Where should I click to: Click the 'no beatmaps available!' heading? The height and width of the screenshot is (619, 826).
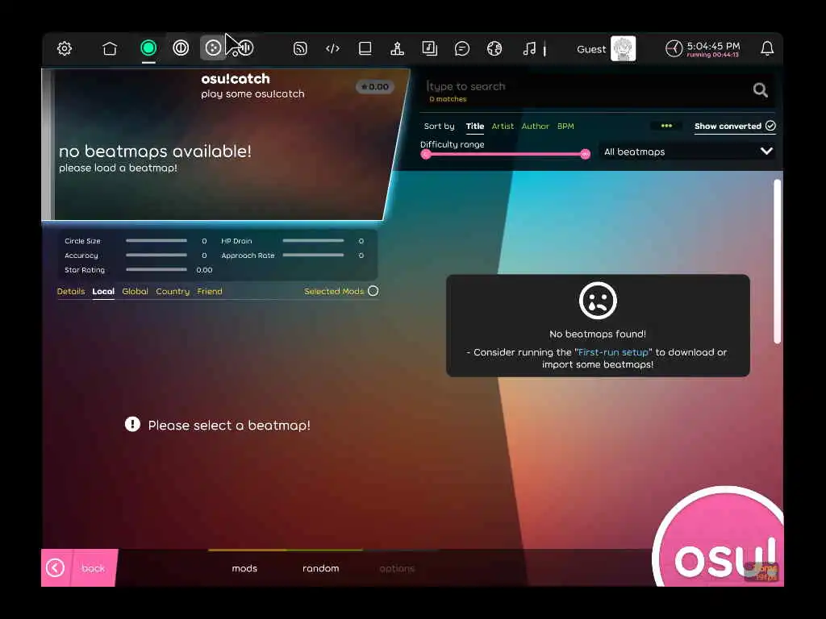tap(155, 152)
